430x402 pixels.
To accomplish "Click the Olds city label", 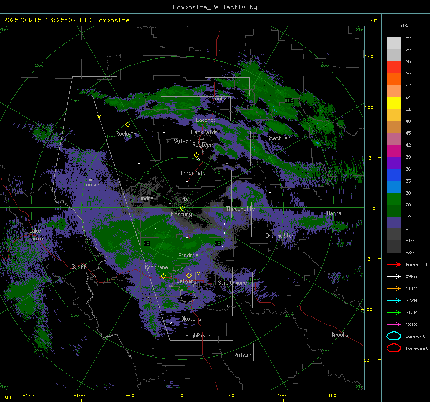I will (x=182, y=199).
